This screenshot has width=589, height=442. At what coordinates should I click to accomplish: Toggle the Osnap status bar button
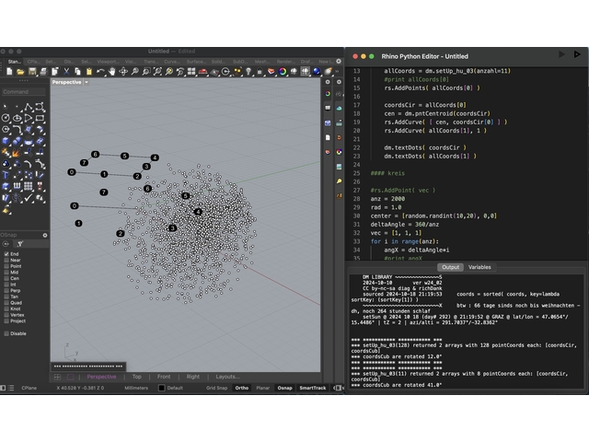tap(284, 388)
